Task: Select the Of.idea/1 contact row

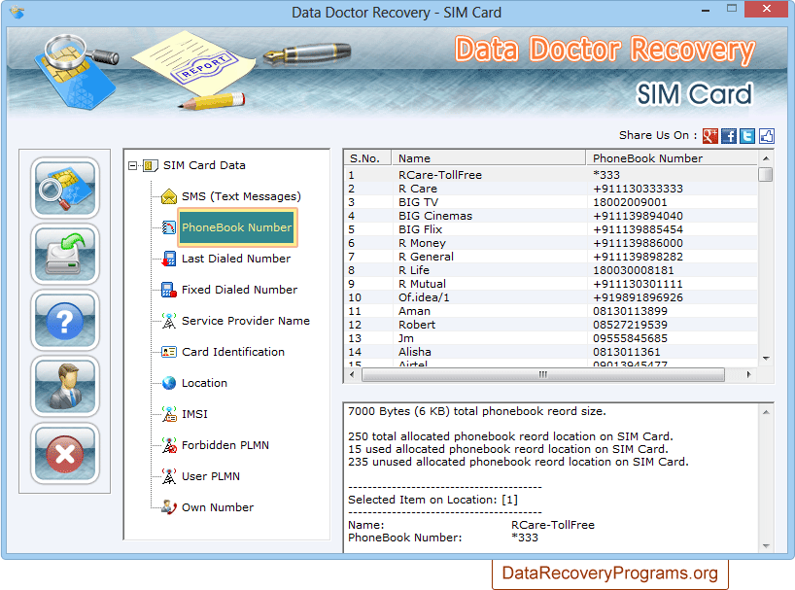Action: point(551,297)
